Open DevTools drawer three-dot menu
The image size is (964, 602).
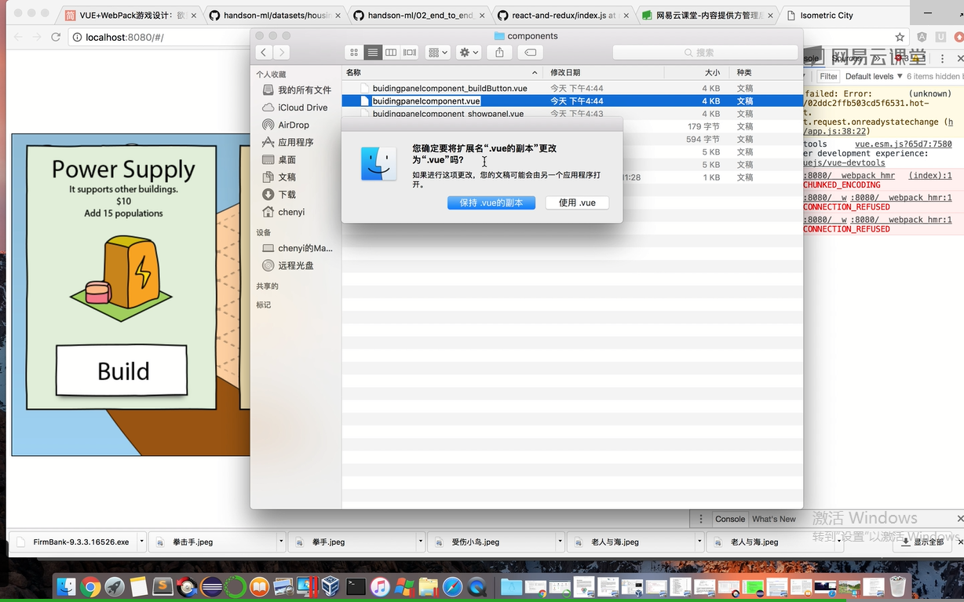(700, 519)
